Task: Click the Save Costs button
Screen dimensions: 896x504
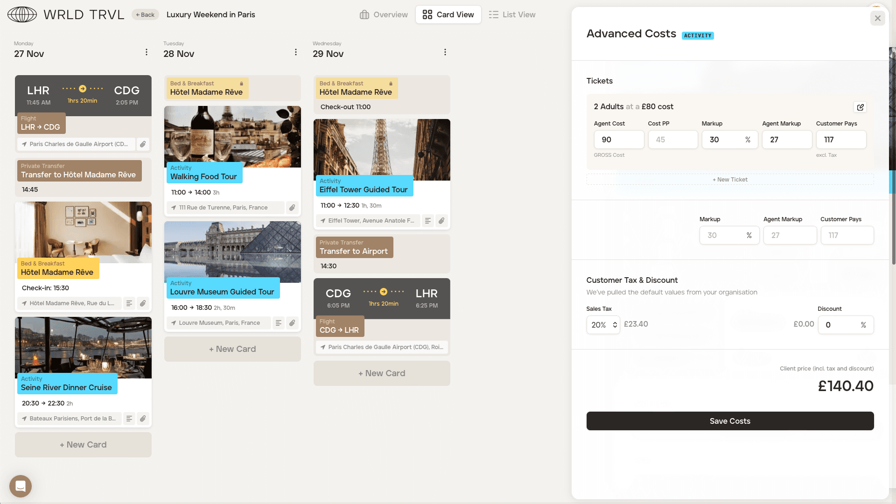Action: [x=730, y=421]
